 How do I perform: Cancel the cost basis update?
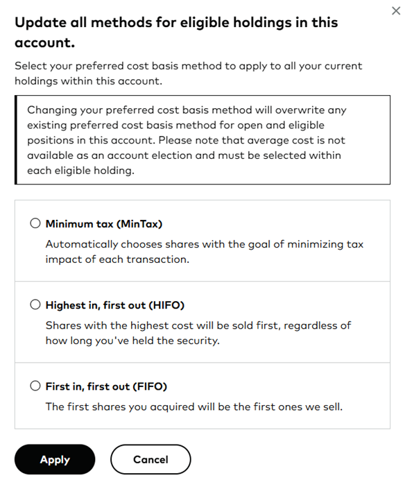pos(150,459)
